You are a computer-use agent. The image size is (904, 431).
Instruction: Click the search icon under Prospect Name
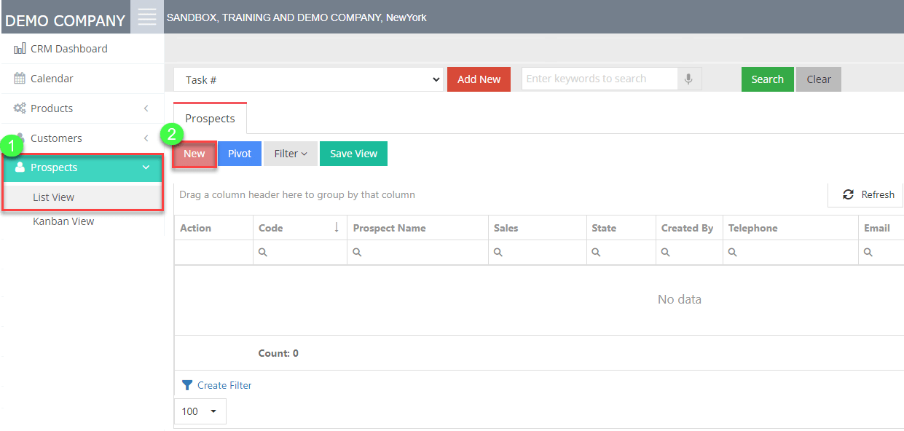click(357, 253)
